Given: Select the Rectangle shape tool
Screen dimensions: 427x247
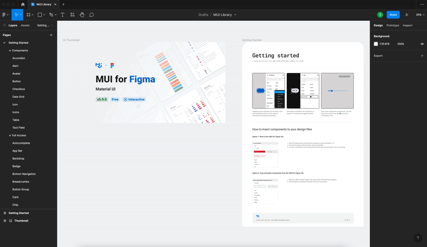Looking at the screenshot, I should [40, 15].
